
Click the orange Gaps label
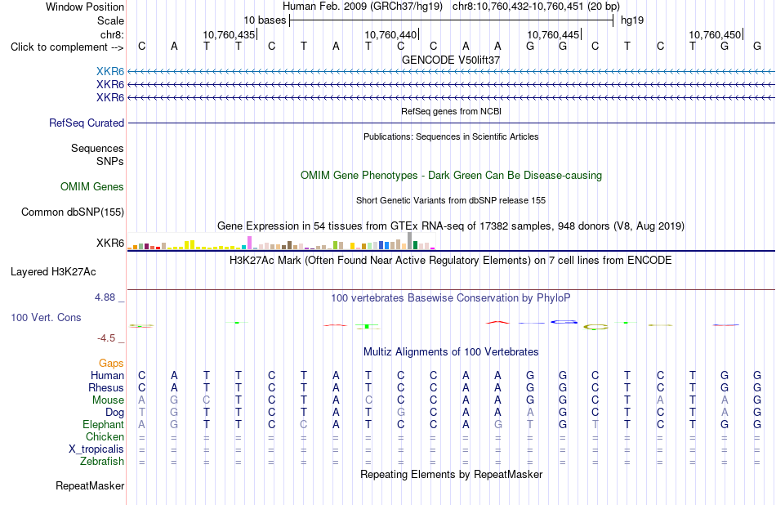click(111, 364)
